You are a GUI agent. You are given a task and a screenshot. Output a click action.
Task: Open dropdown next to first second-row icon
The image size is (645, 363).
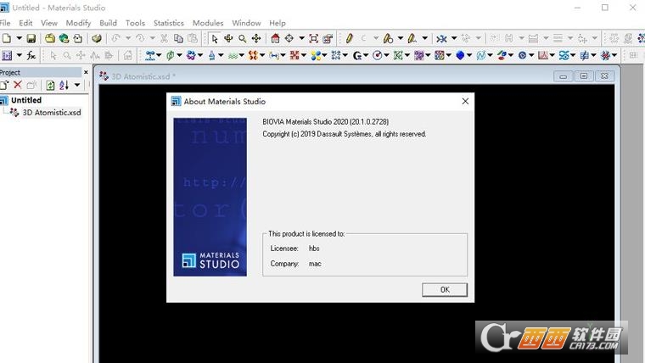pyautogui.click(x=19, y=55)
